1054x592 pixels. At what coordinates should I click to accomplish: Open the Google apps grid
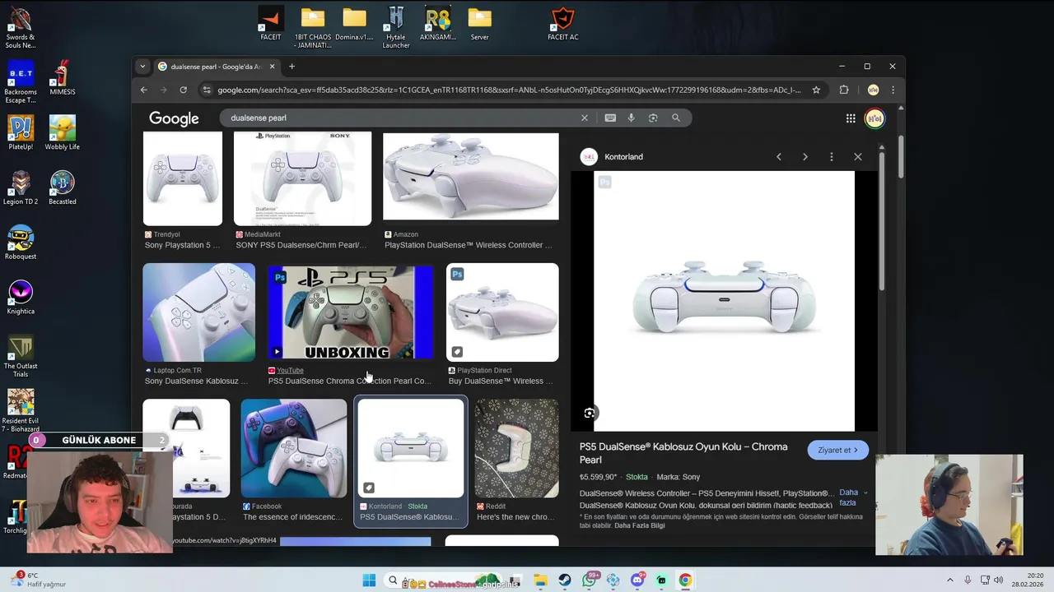coord(851,118)
